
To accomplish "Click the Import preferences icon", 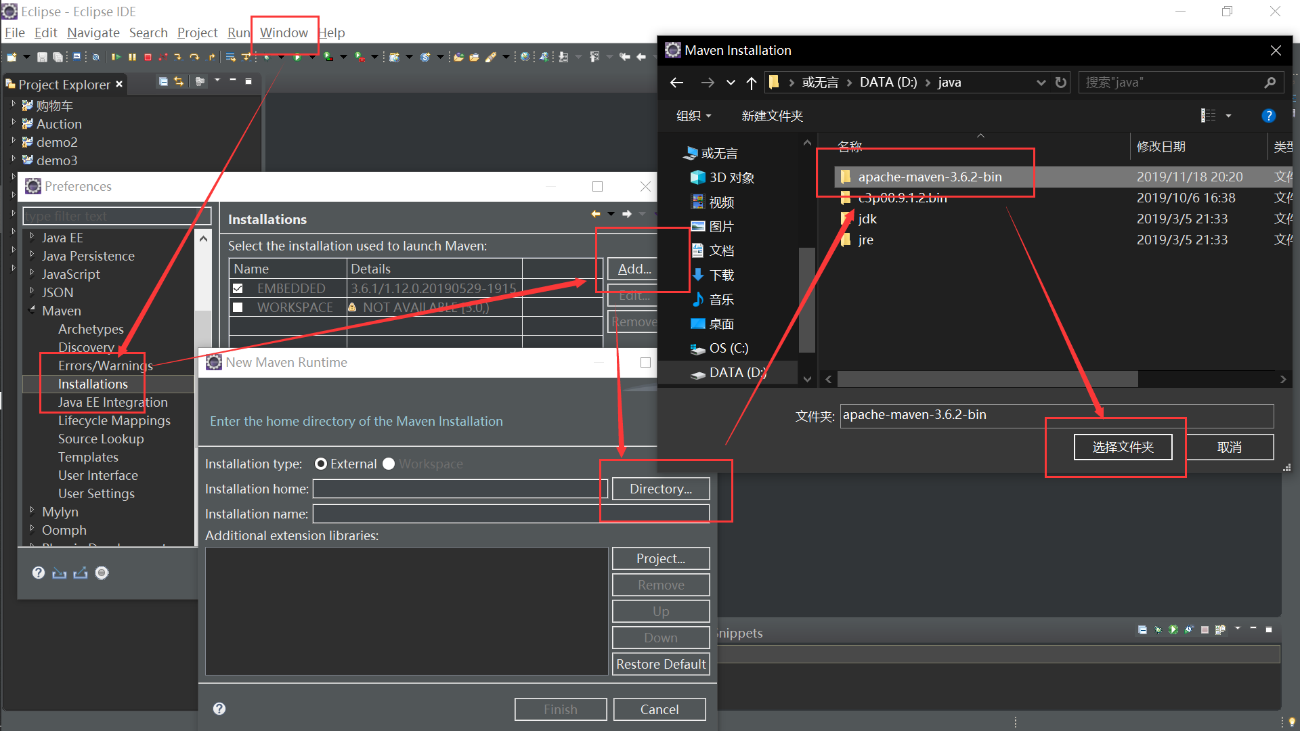I will coord(60,573).
